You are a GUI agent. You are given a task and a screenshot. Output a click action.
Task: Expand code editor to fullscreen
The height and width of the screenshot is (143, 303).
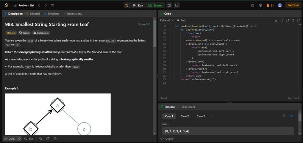[x=298, y=20]
